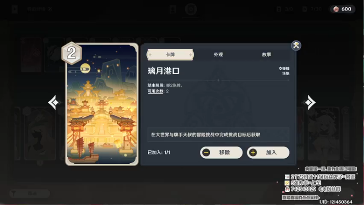The width and height of the screenshot is (364, 205).
Task: Go to the previous card with left arrow
Action: 54,102
